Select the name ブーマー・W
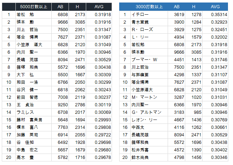The image size is (233, 165). 144,60
